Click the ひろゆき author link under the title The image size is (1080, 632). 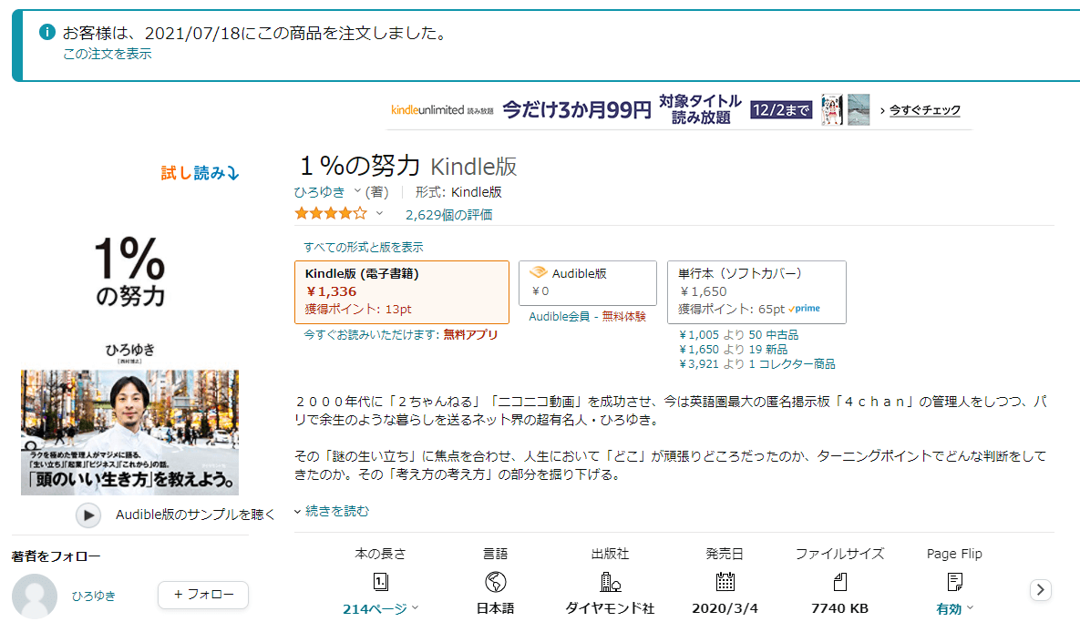(x=320, y=192)
